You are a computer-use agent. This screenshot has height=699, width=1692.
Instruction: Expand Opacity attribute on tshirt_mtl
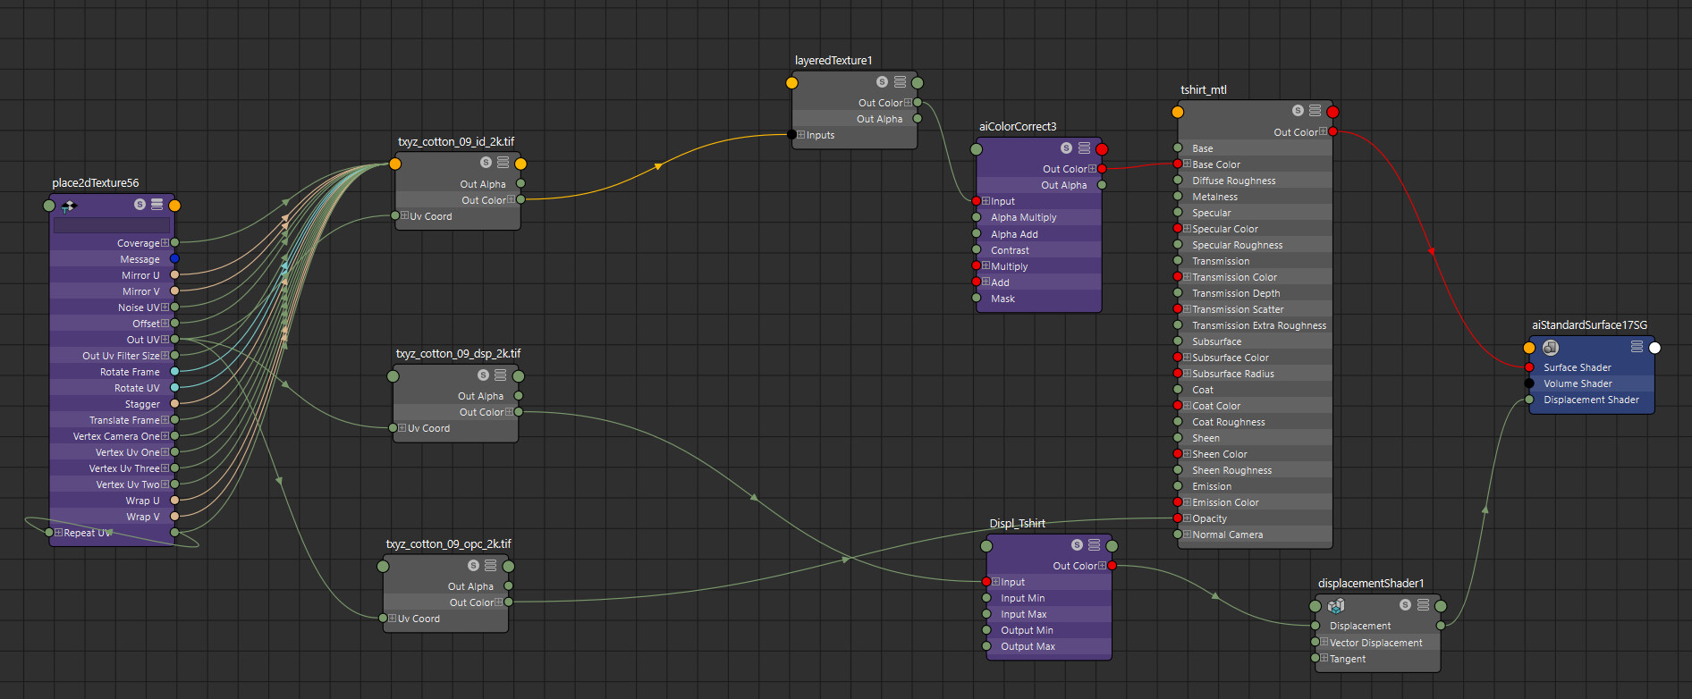click(1187, 518)
